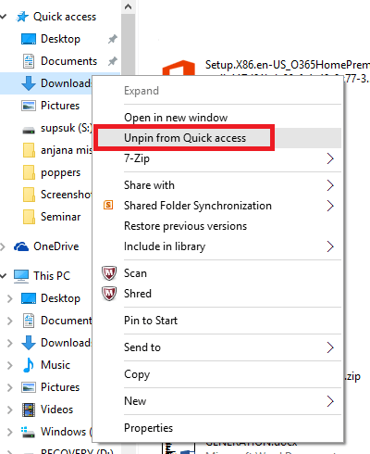Open the Music folder note icon
The height and width of the screenshot is (454, 370).
[29, 365]
